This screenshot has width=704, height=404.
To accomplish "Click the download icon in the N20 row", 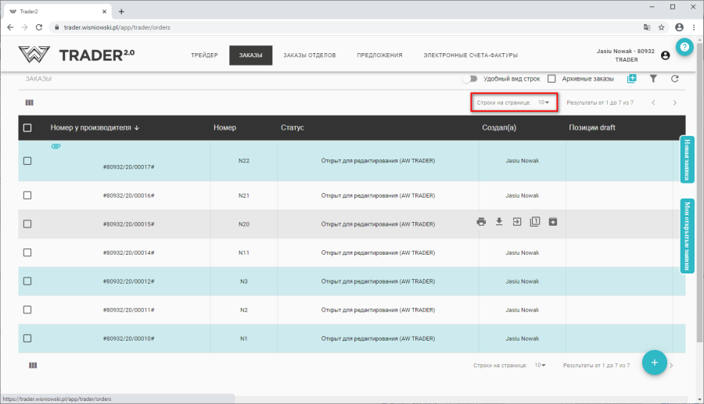I will point(499,222).
